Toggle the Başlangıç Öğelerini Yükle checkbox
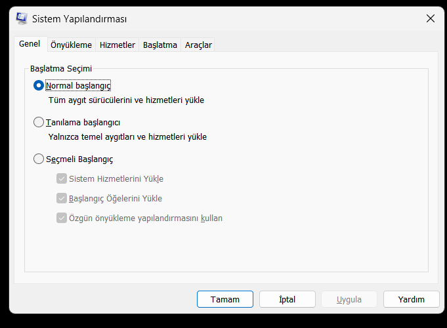Image resolution: width=447 pixels, height=328 pixels. point(62,198)
